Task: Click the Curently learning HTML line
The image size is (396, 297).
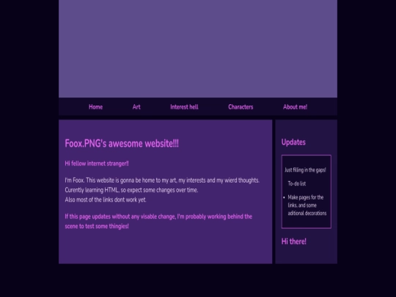Action: [x=131, y=190]
